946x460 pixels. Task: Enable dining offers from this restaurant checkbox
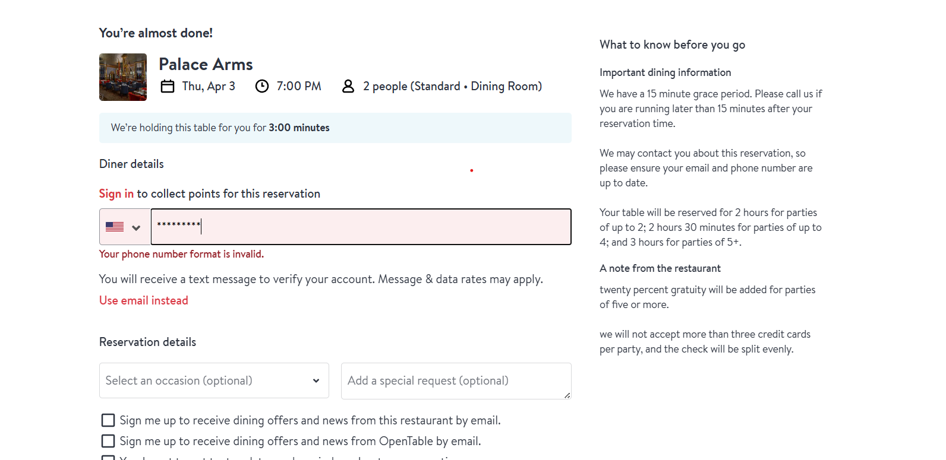(x=108, y=420)
